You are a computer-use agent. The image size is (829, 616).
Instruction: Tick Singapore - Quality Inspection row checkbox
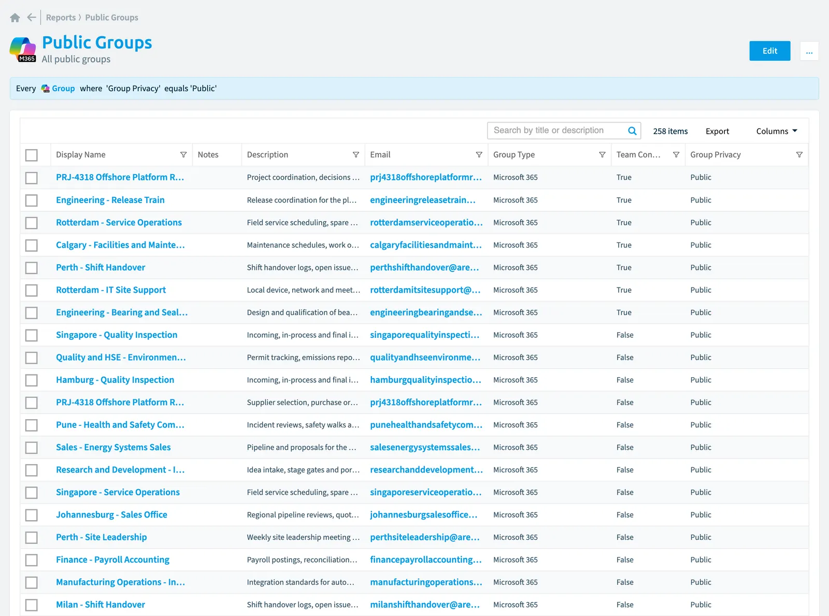tap(32, 335)
